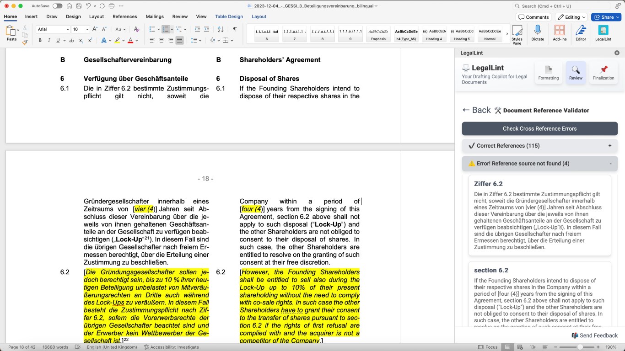Clear all text formatting
625x351 pixels.
136,29
